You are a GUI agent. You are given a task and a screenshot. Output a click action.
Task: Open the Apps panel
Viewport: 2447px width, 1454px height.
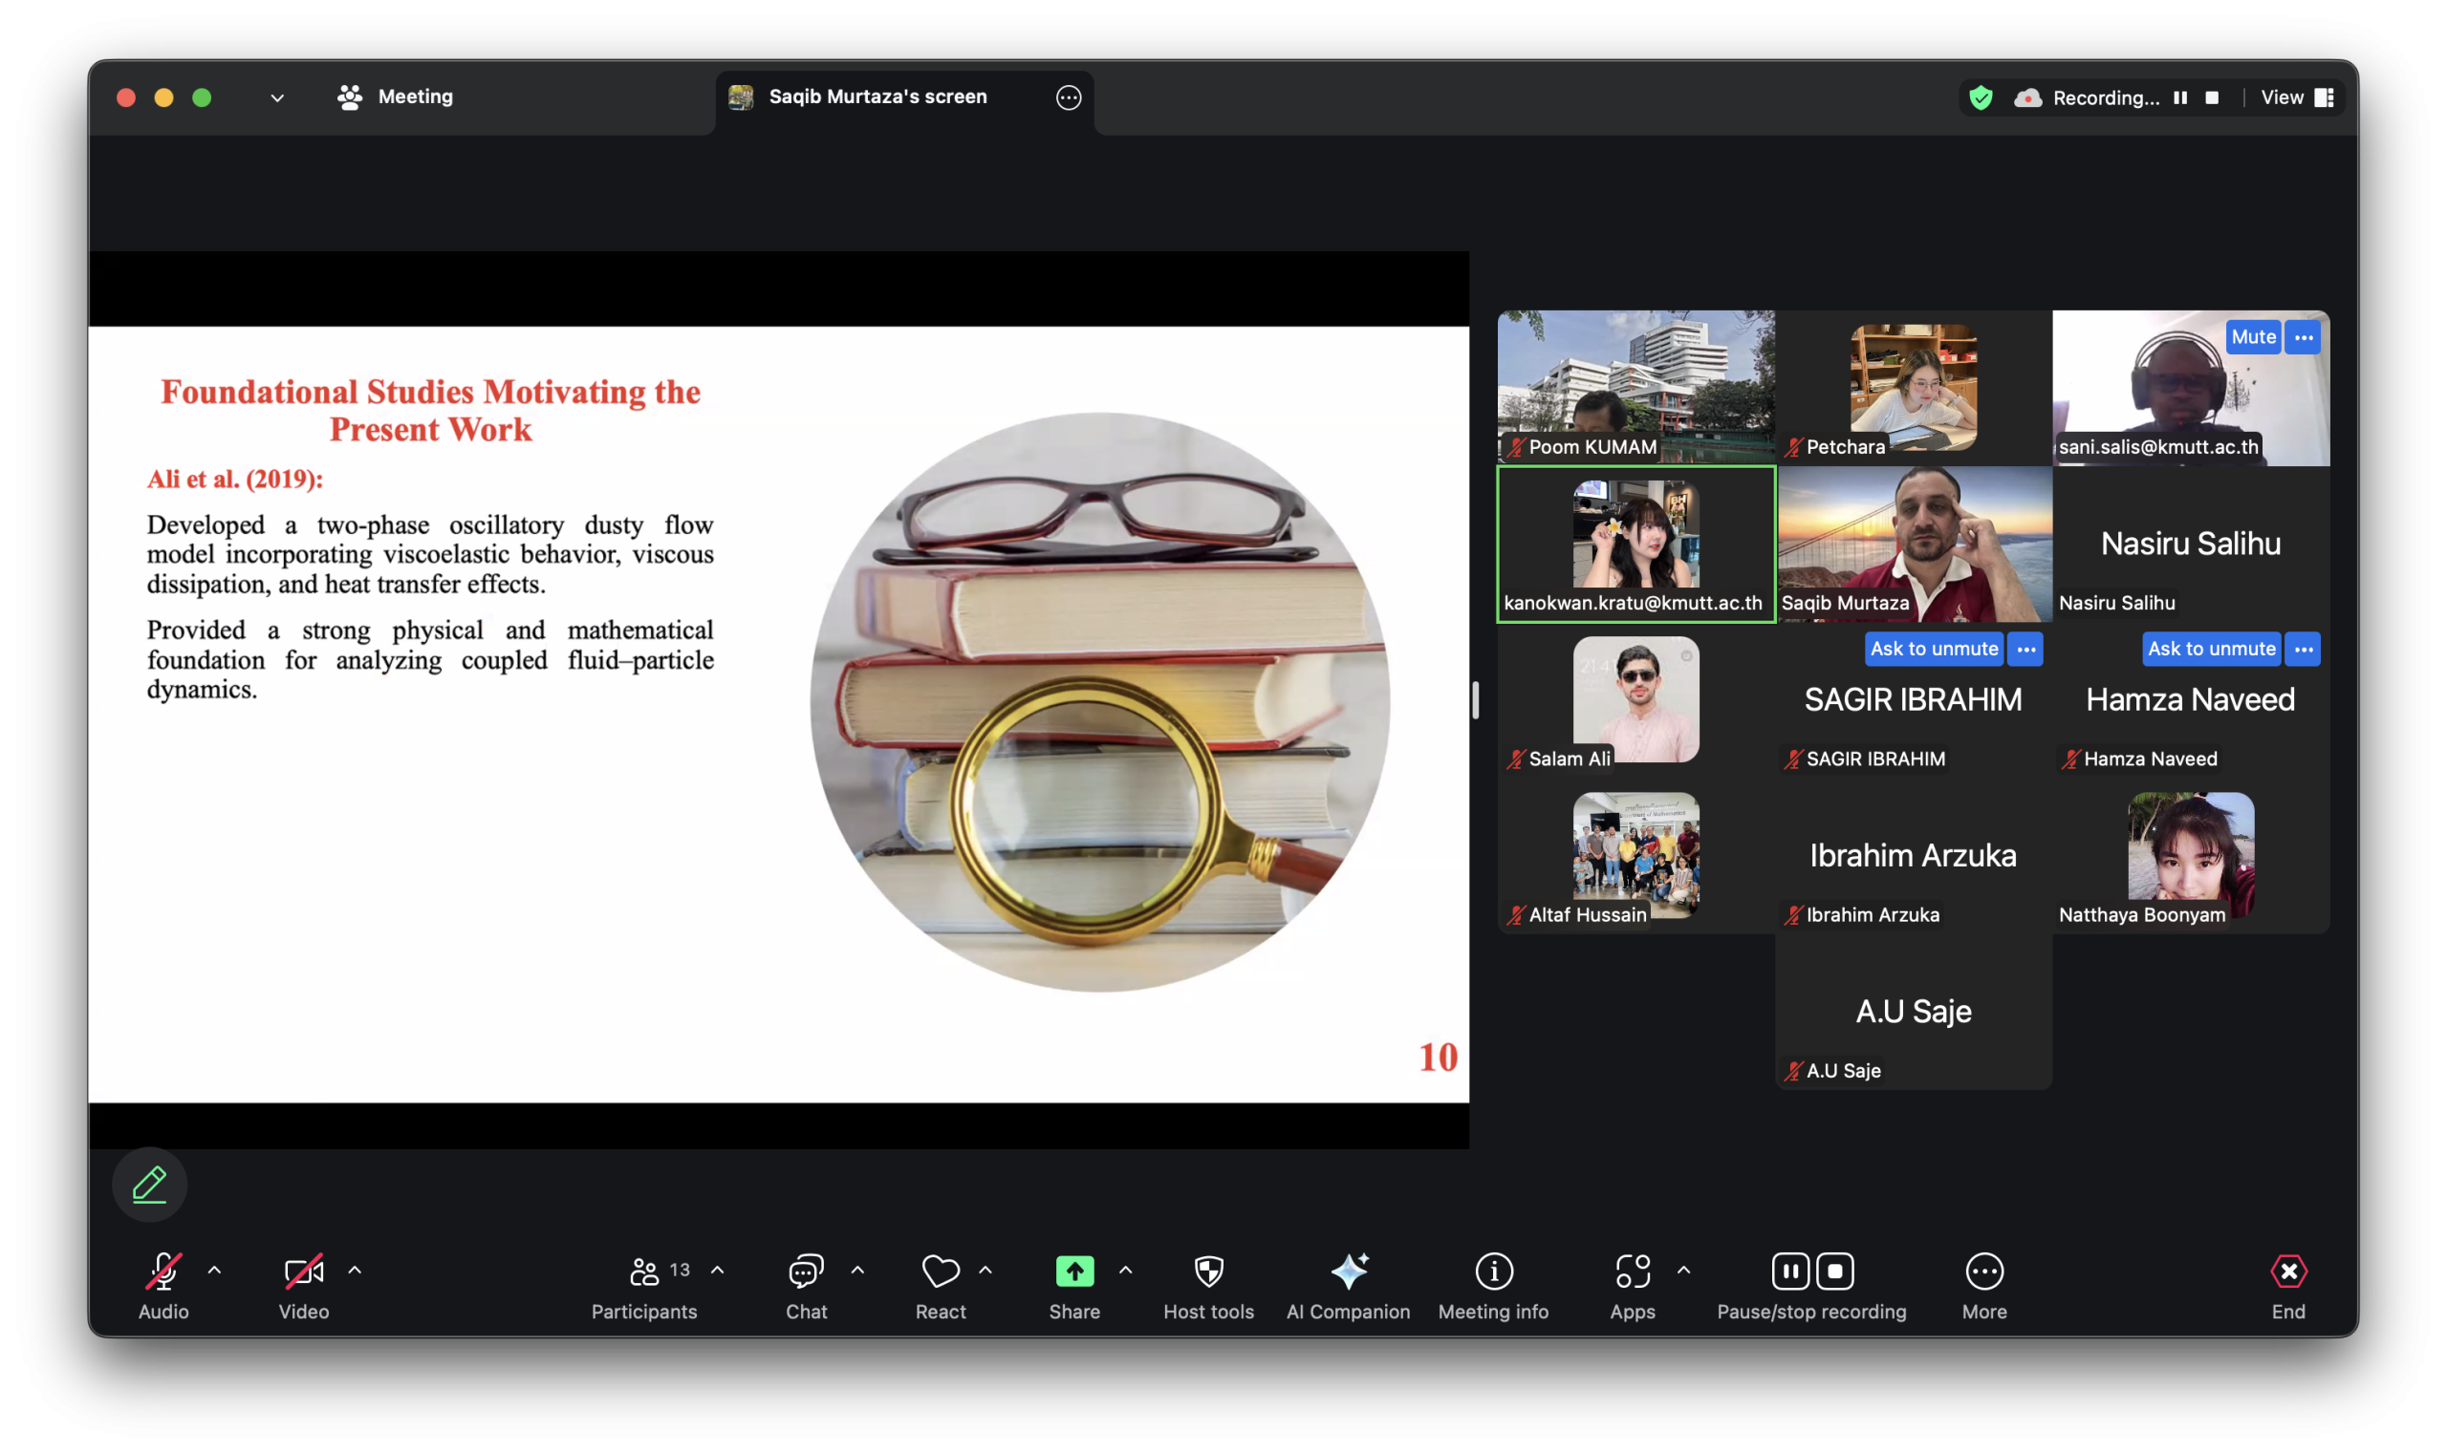[1633, 1272]
